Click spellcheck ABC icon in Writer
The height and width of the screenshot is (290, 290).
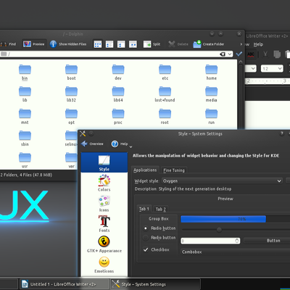click(x=251, y=54)
